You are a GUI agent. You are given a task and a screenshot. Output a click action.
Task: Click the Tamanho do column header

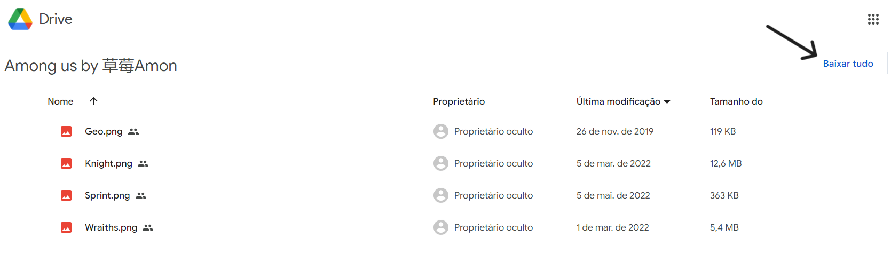click(736, 101)
